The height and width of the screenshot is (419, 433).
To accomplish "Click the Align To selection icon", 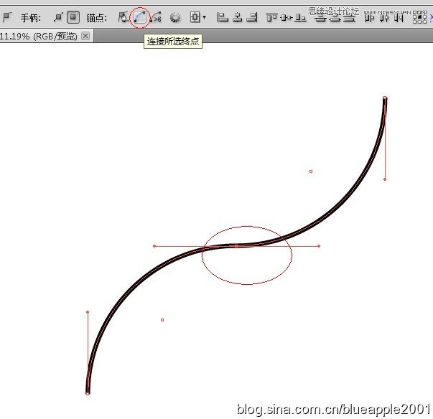I will point(195,17).
